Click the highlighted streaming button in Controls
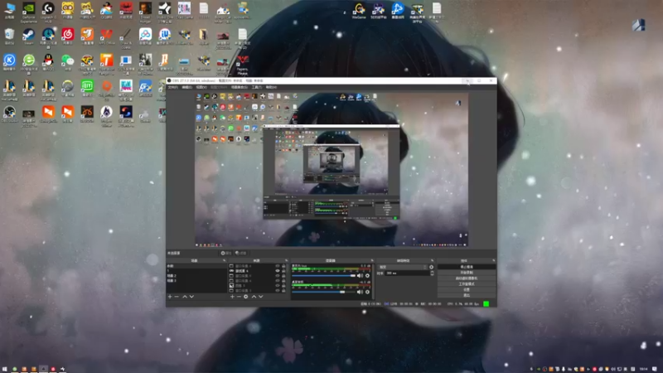The height and width of the screenshot is (373, 663). [467, 267]
